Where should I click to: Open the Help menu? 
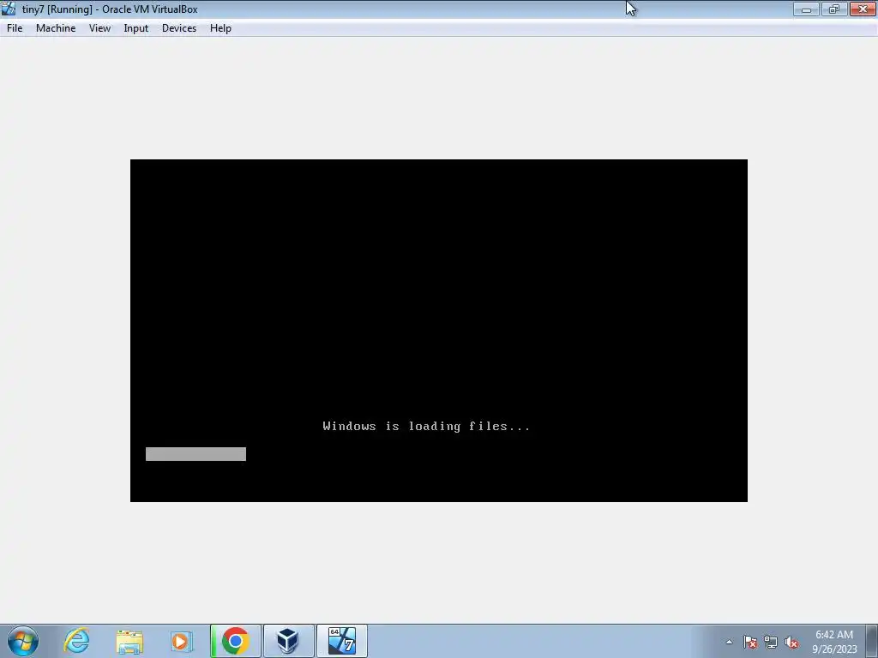point(220,28)
